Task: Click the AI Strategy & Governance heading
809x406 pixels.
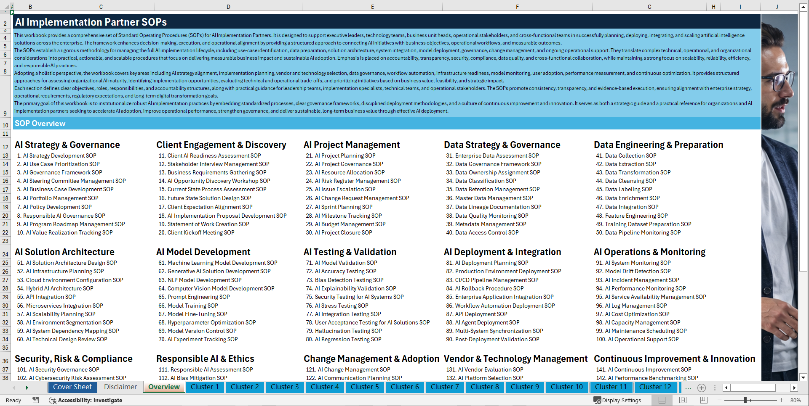Action: point(67,145)
